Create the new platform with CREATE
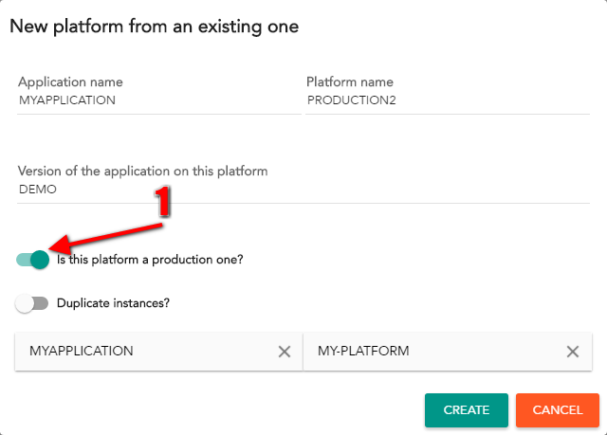 (466, 409)
